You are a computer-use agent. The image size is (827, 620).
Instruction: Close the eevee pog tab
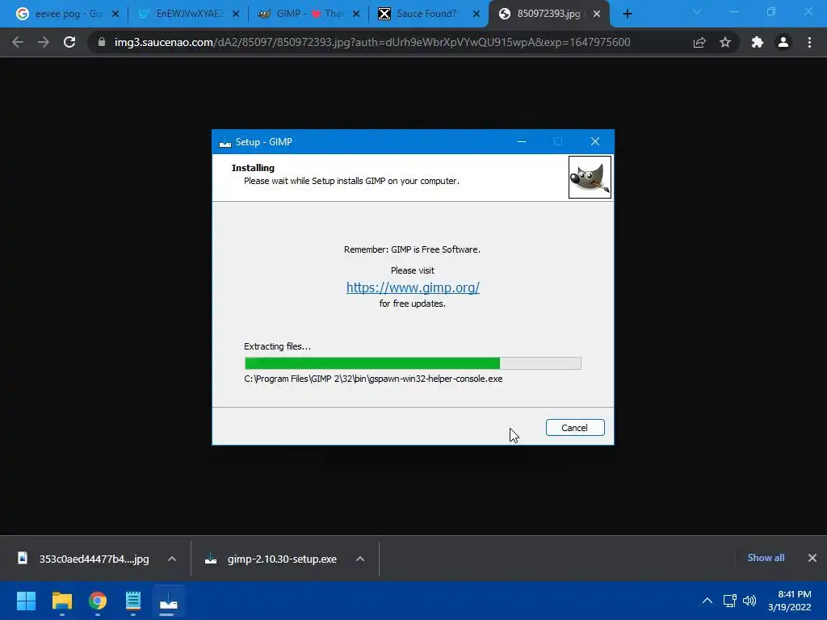click(115, 15)
